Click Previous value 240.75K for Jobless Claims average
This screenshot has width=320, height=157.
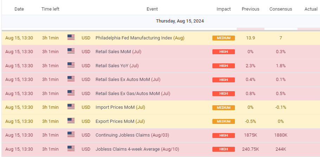click(250, 149)
